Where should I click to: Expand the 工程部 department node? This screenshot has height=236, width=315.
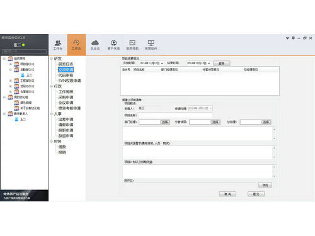10,81
